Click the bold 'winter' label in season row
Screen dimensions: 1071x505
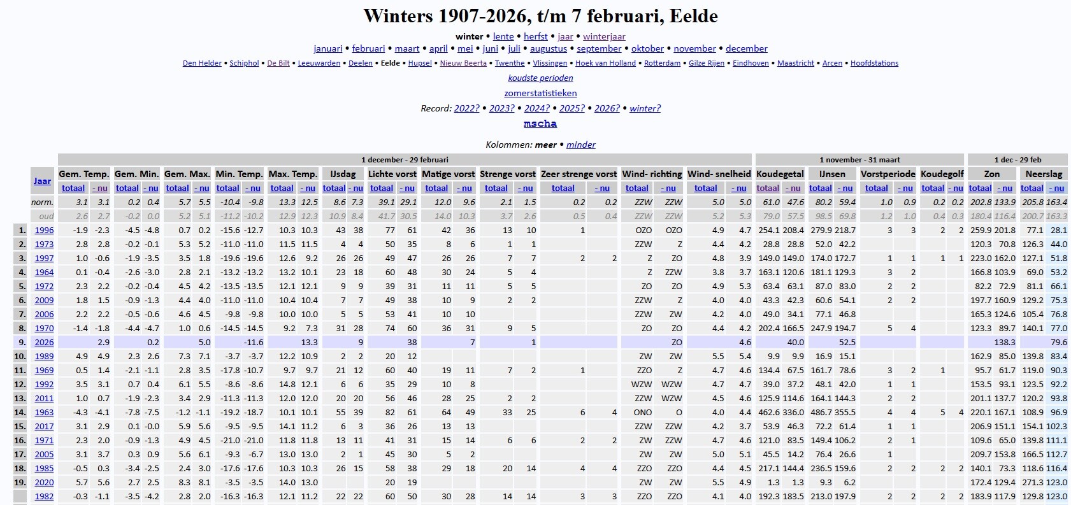coord(470,36)
